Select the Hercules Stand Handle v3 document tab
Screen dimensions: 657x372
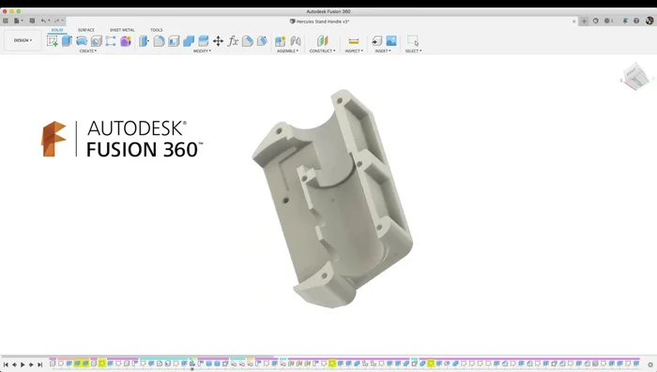[320, 22]
